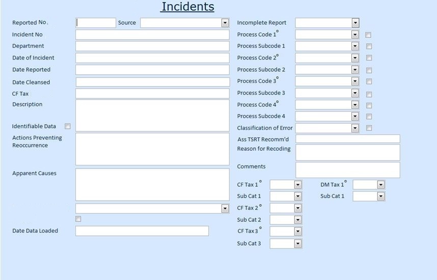Viewport: 437px width, 280px height.
Task: Focus the Ass TSRT Recomm'd field
Action: coord(347,139)
